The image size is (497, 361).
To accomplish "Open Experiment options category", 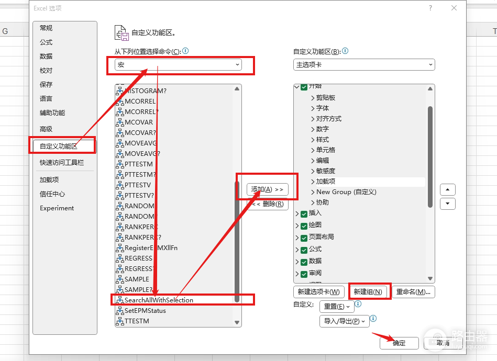I will pyautogui.click(x=57, y=208).
